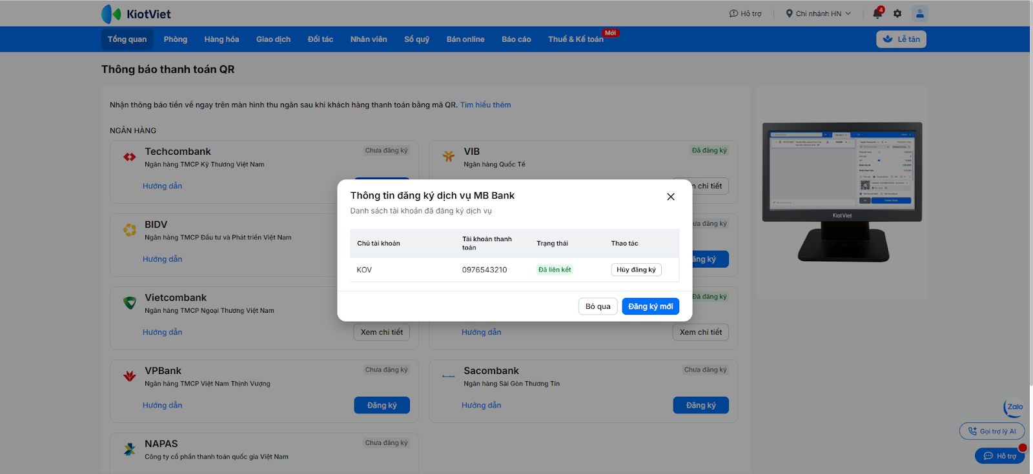Open the Hàng hóa menu
This screenshot has height=474, width=1033.
click(x=221, y=39)
